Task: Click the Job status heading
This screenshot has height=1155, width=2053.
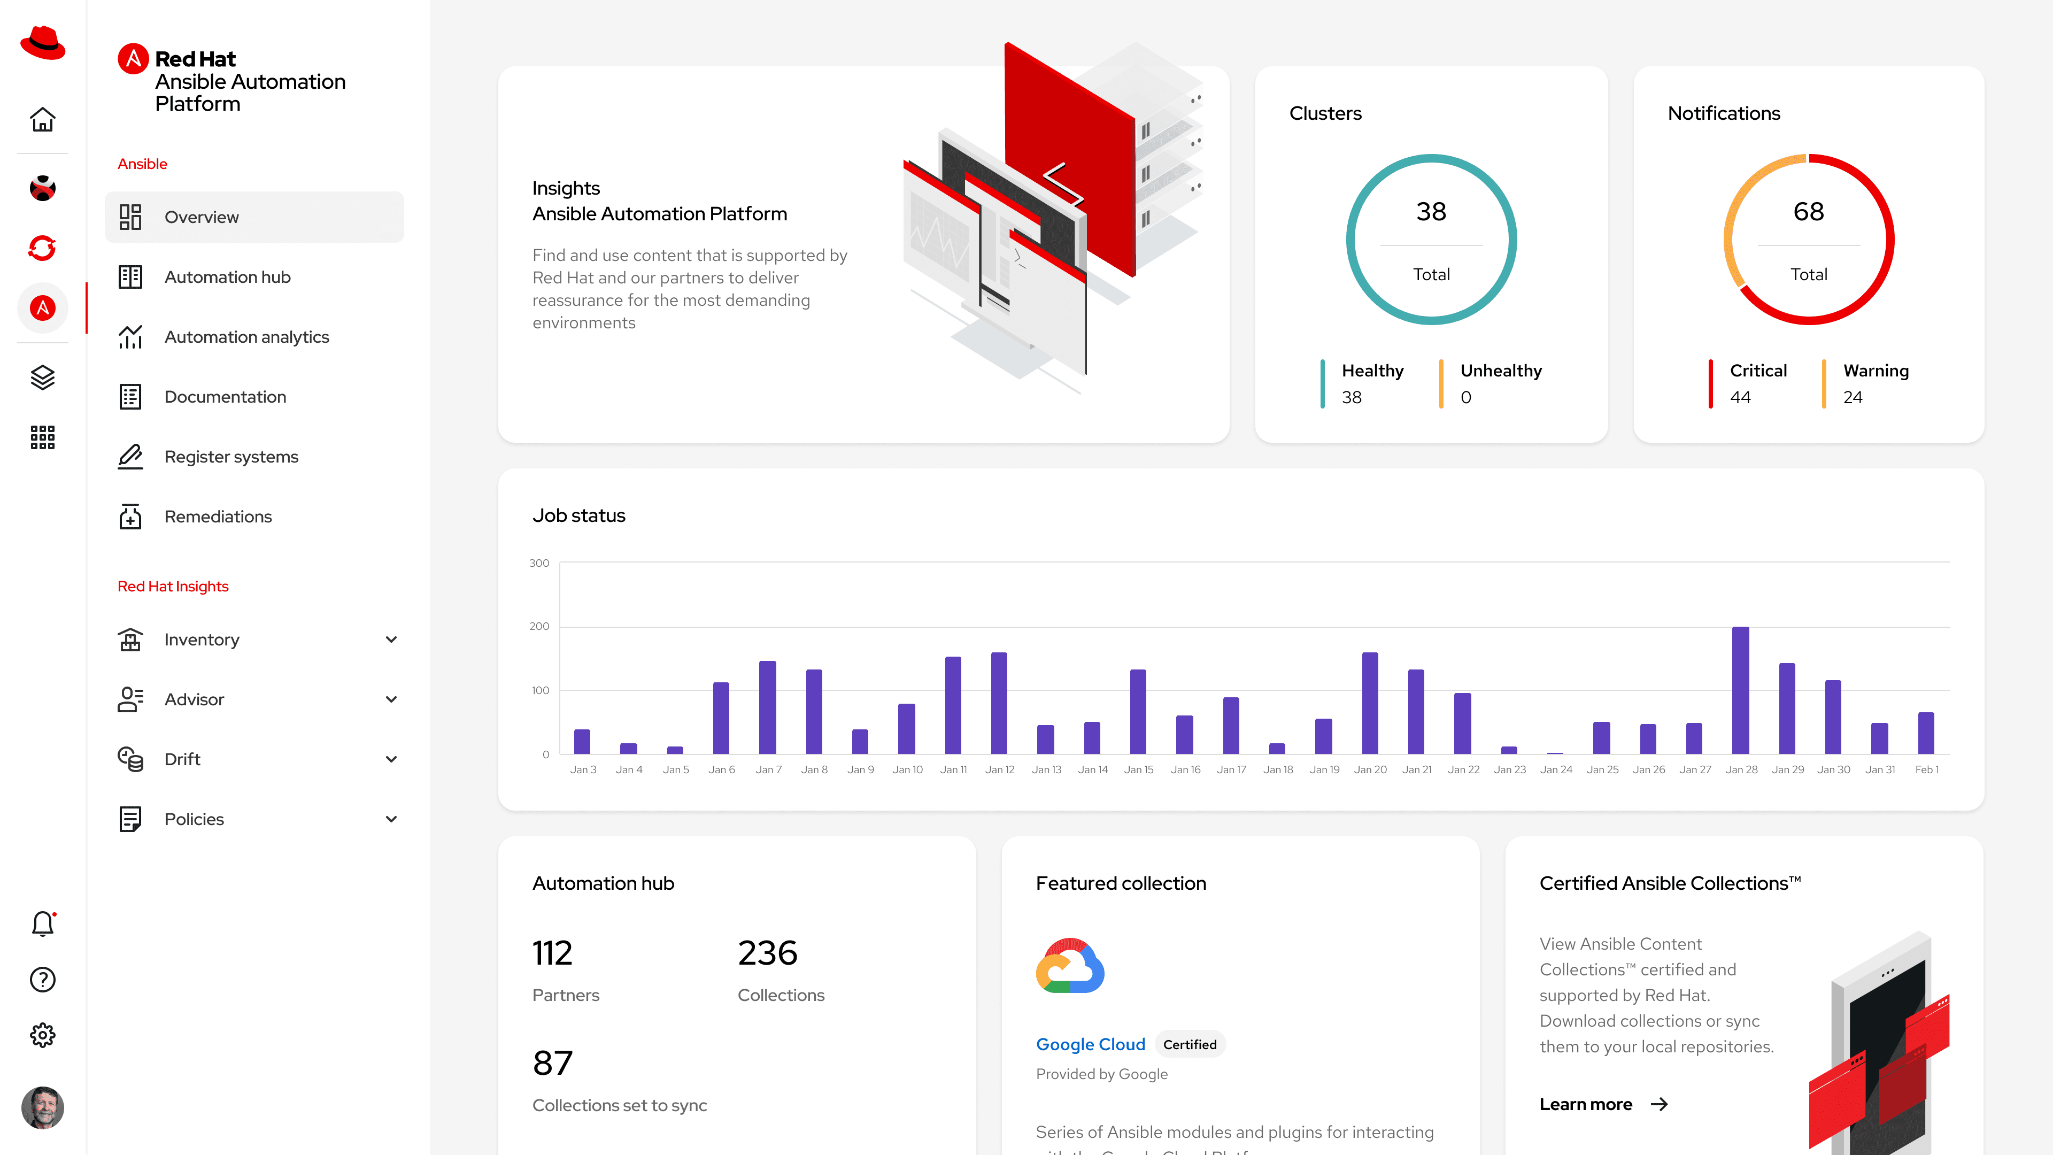Action: pyautogui.click(x=578, y=515)
